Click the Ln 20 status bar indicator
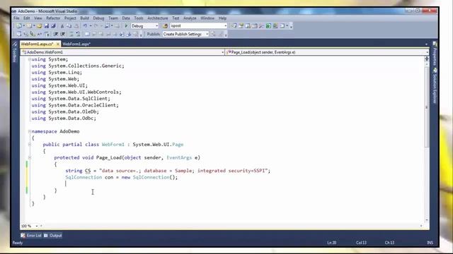The width and height of the screenshot is (453, 254). click(332, 243)
